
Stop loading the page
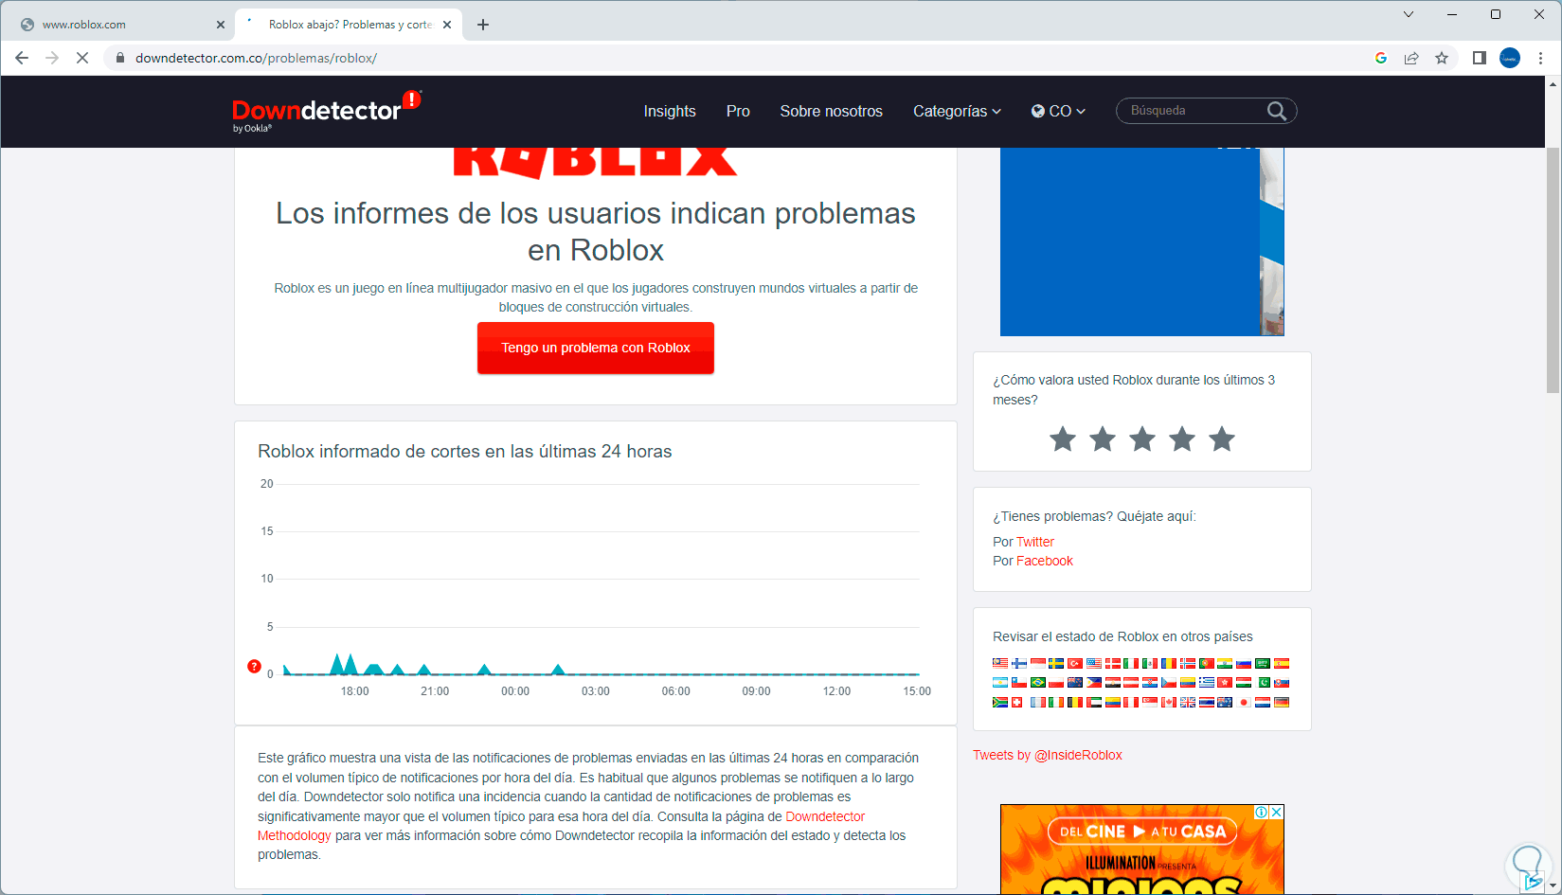[x=82, y=58]
